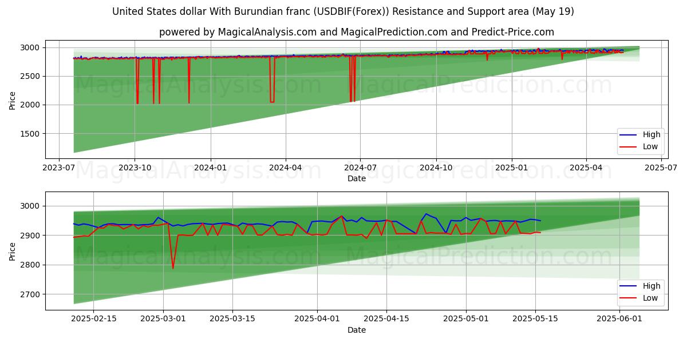Click the 2900 price label on bottom chart
Viewport: 687px width, 343px height.
[30, 236]
